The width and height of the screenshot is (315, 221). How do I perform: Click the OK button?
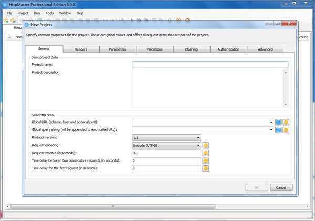pos(257,187)
